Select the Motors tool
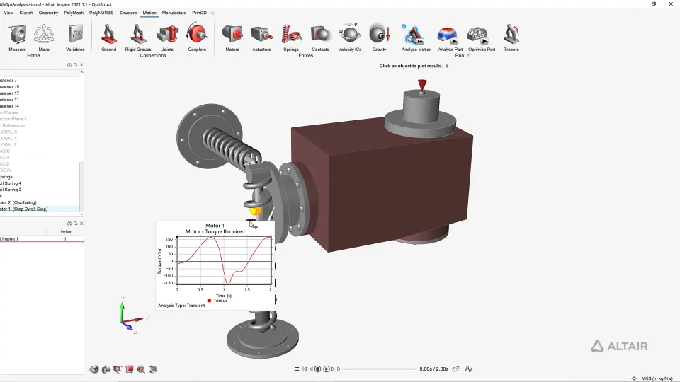 click(x=232, y=37)
